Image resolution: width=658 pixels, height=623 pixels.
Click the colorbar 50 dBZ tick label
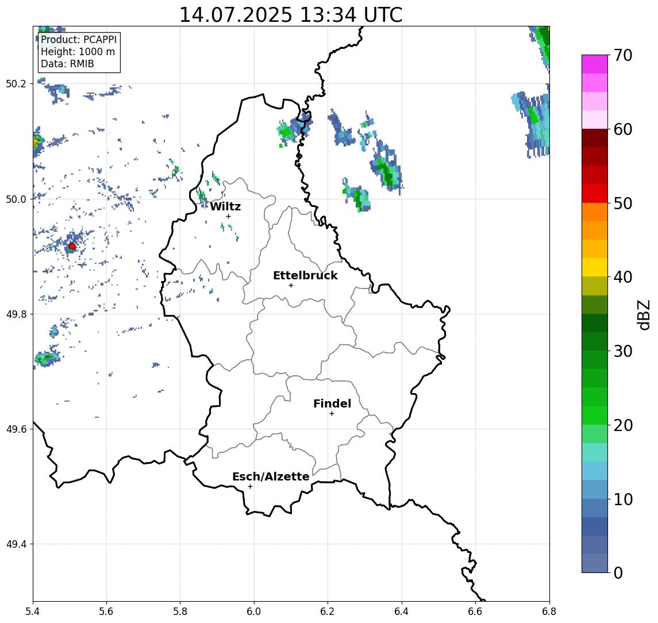click(623, 203)
